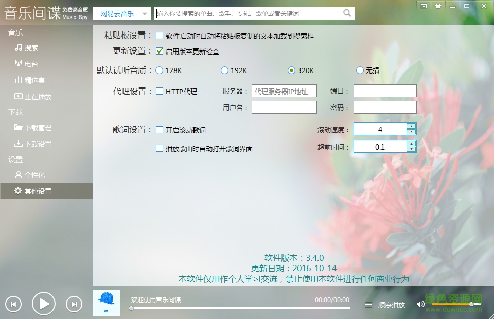494x319 pixels.
Task: Select 128K audio quality
Action: [x=160, y=70]
